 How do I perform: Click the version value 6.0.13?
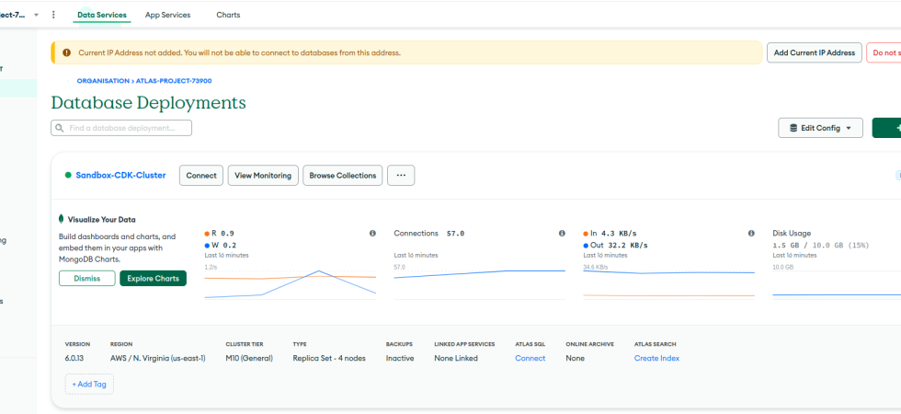pyautogui.click(x=75, y=358)
